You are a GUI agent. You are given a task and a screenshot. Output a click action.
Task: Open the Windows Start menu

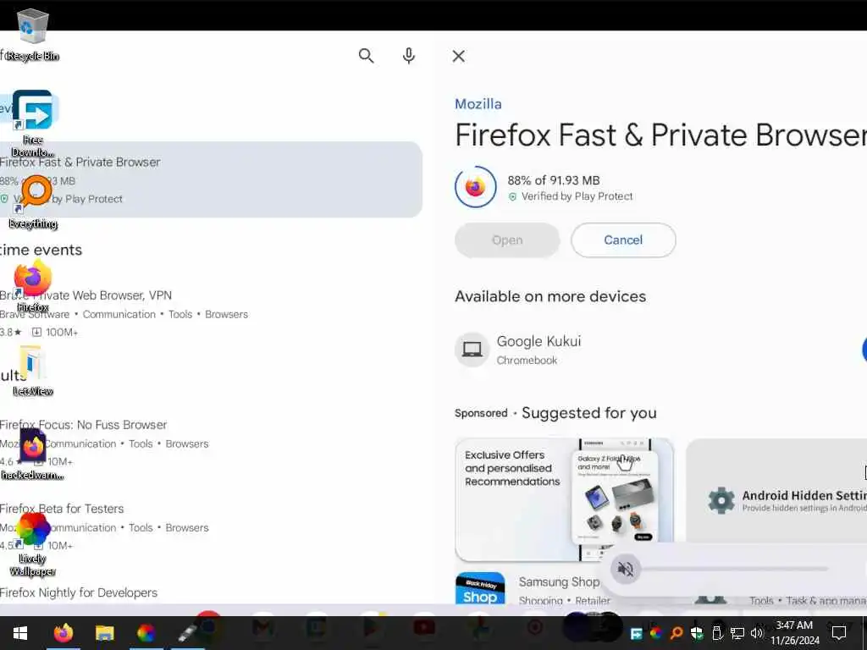tap(20, 633)
